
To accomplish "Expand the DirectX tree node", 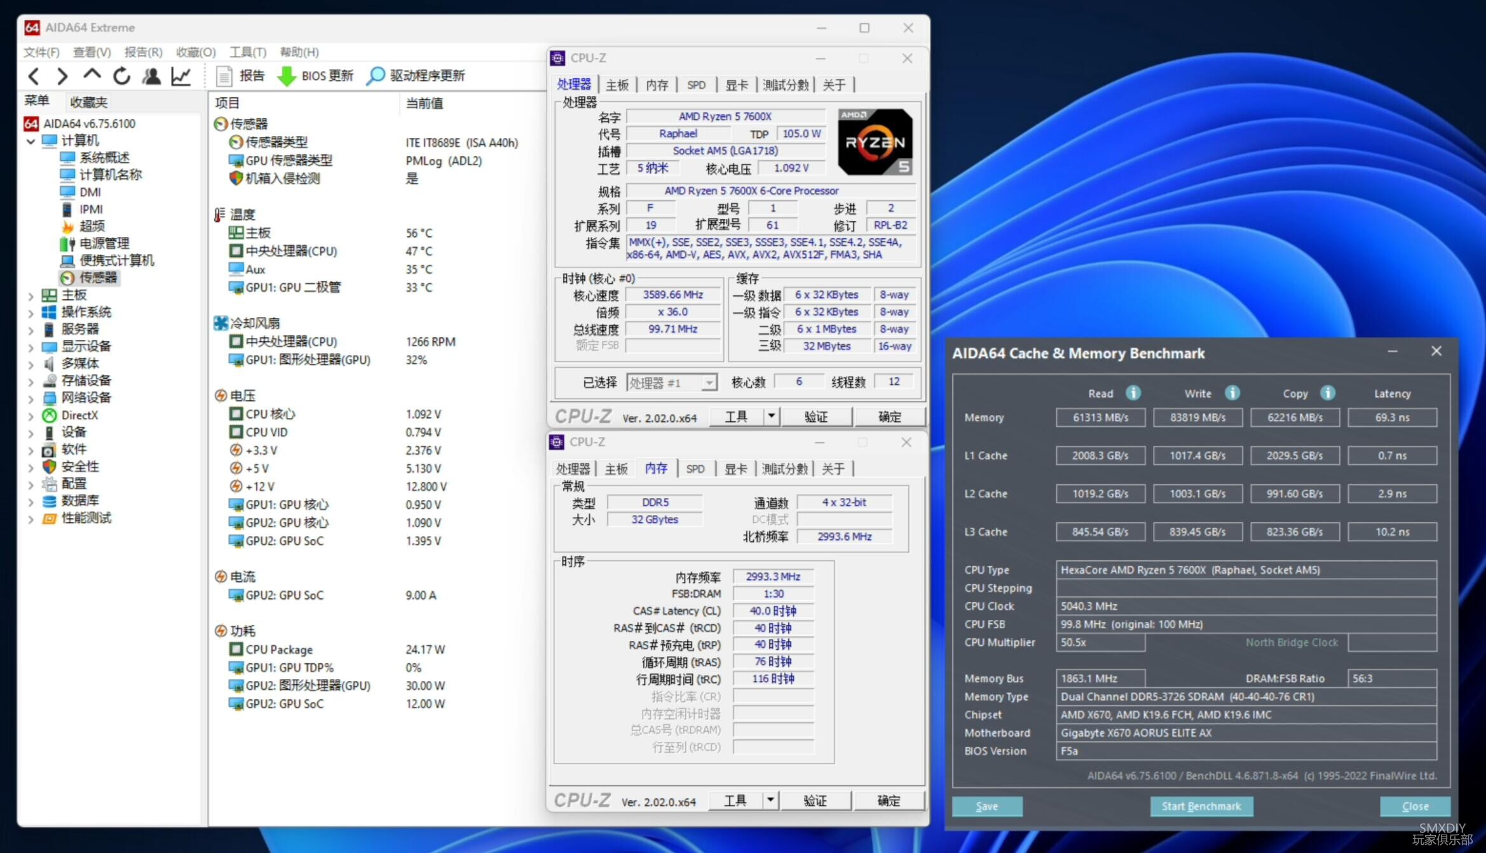I will pos(31,416).
